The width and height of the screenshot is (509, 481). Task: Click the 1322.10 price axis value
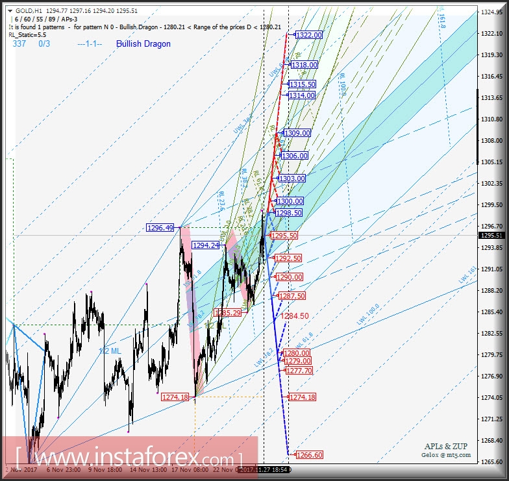coord(491,34)
